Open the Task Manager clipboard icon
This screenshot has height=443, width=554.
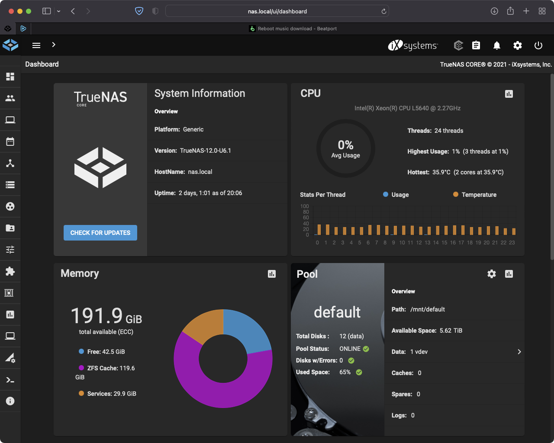[x=476, y=45]
